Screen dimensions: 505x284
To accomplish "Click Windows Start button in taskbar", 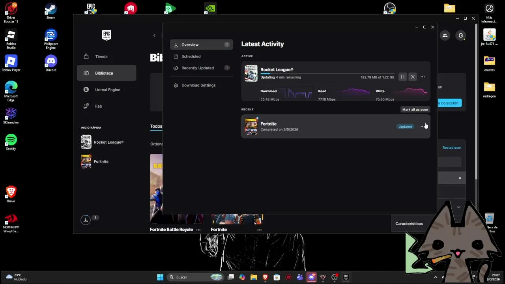I will pyautogui.click(x=160, y=277).
